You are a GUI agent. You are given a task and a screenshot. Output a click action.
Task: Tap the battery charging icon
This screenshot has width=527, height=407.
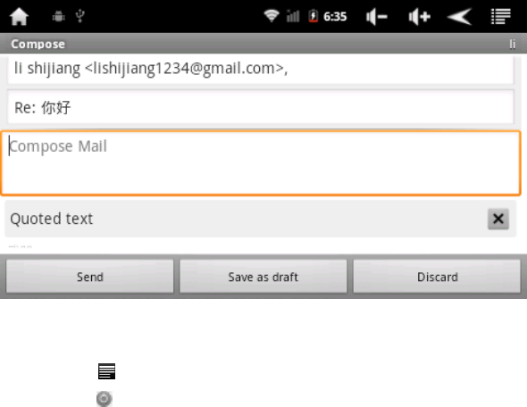(x=313, y=16)
